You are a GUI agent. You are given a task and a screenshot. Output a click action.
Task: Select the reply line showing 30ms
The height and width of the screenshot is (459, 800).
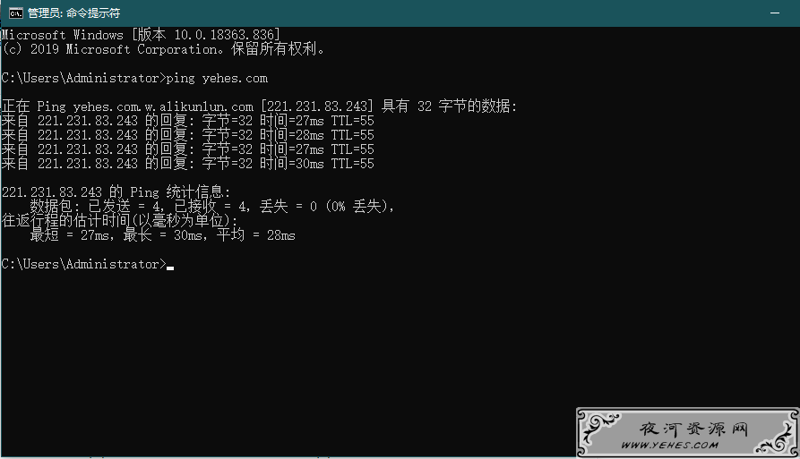pyautogui.click(x=188, y=164)
